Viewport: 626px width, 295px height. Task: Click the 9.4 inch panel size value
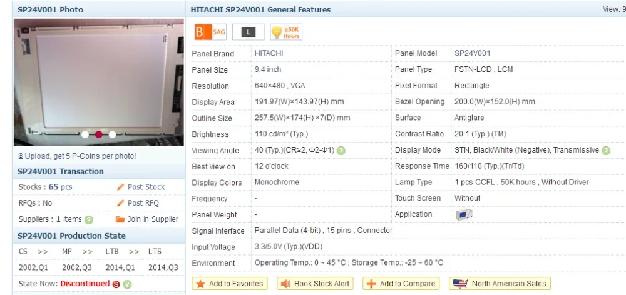(268, 69)
